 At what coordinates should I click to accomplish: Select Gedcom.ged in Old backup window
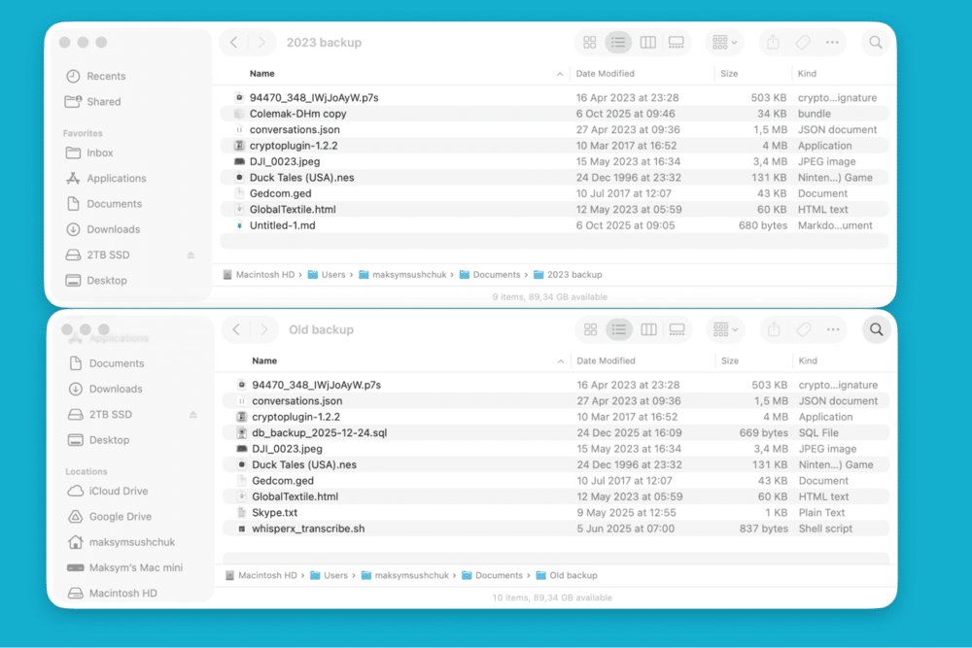(556, 481)
